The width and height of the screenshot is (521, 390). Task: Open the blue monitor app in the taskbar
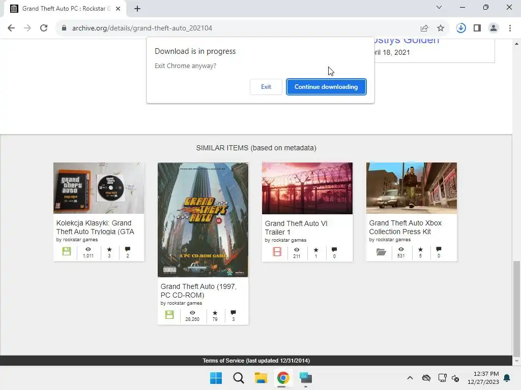click(x=305, y=378)
